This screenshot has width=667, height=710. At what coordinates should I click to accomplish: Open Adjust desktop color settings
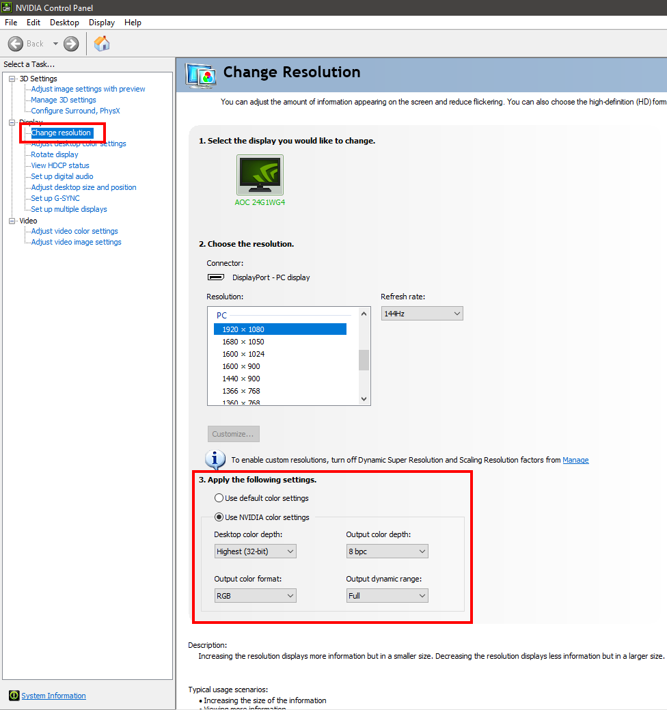click(79, 144)
